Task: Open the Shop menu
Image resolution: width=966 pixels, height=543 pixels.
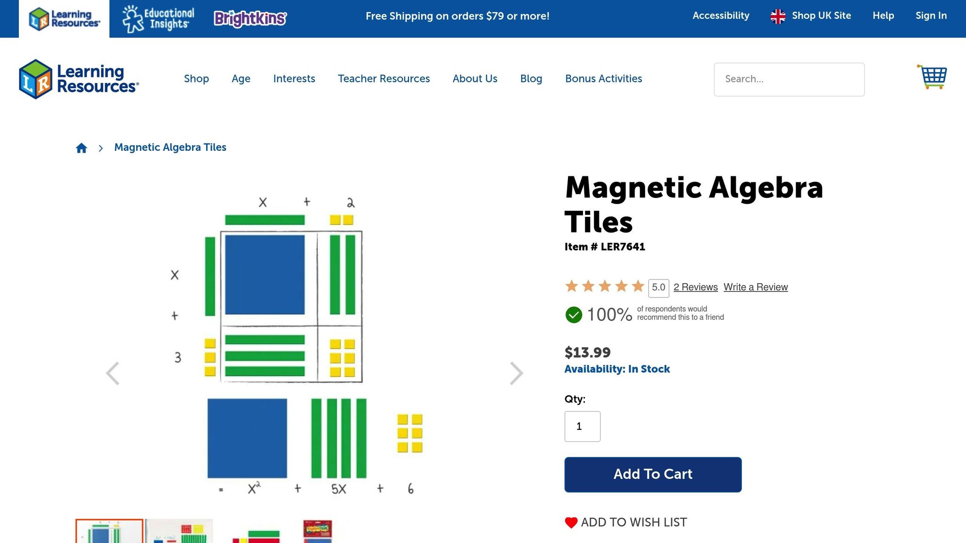Action: 196,79
